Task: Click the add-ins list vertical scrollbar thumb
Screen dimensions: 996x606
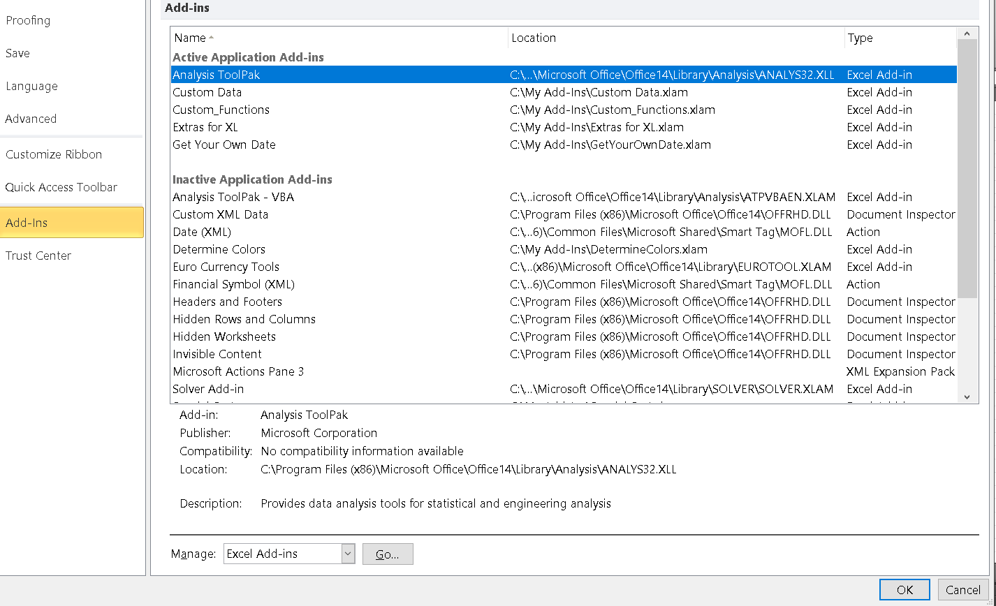Action: click(967, 169)
